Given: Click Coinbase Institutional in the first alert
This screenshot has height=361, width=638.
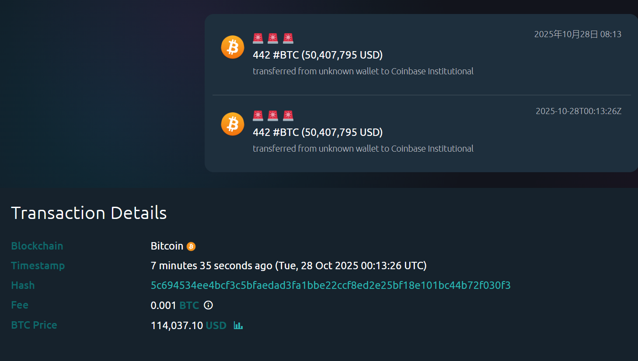Looking at the screenshot, I should [x=432, y=71].
